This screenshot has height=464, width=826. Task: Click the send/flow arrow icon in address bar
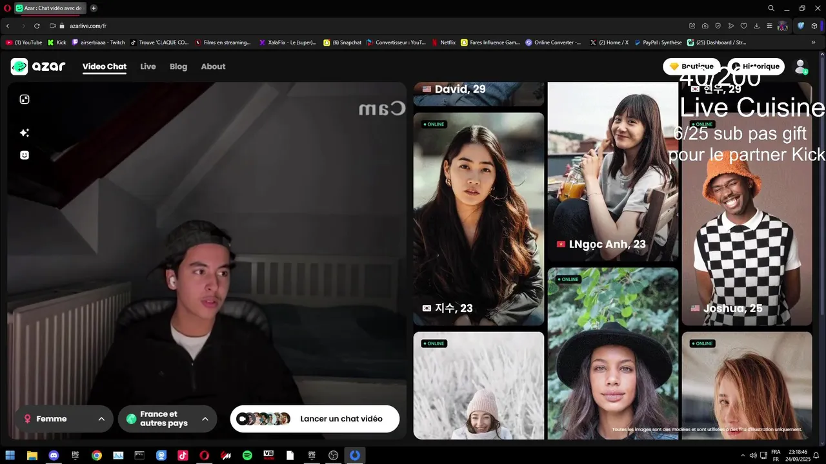730,26
